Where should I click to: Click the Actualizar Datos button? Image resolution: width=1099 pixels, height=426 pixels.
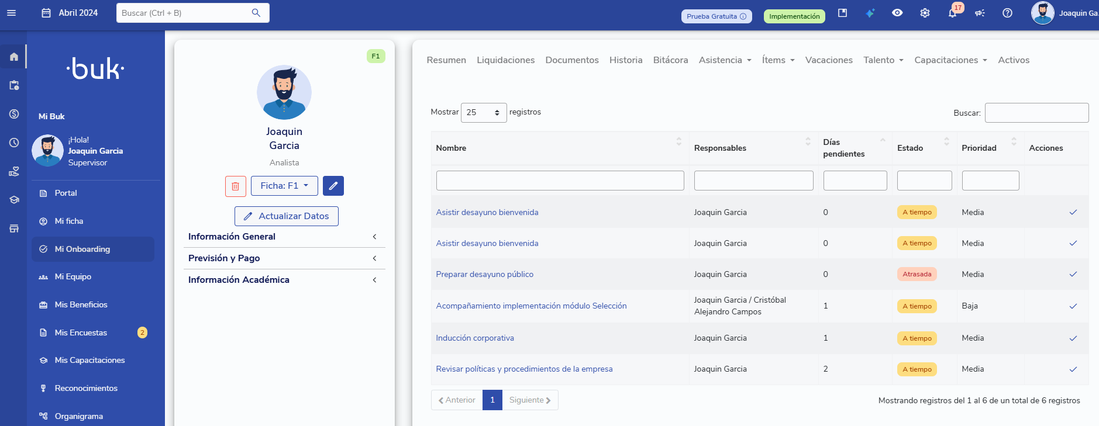[x=287, y=216]
